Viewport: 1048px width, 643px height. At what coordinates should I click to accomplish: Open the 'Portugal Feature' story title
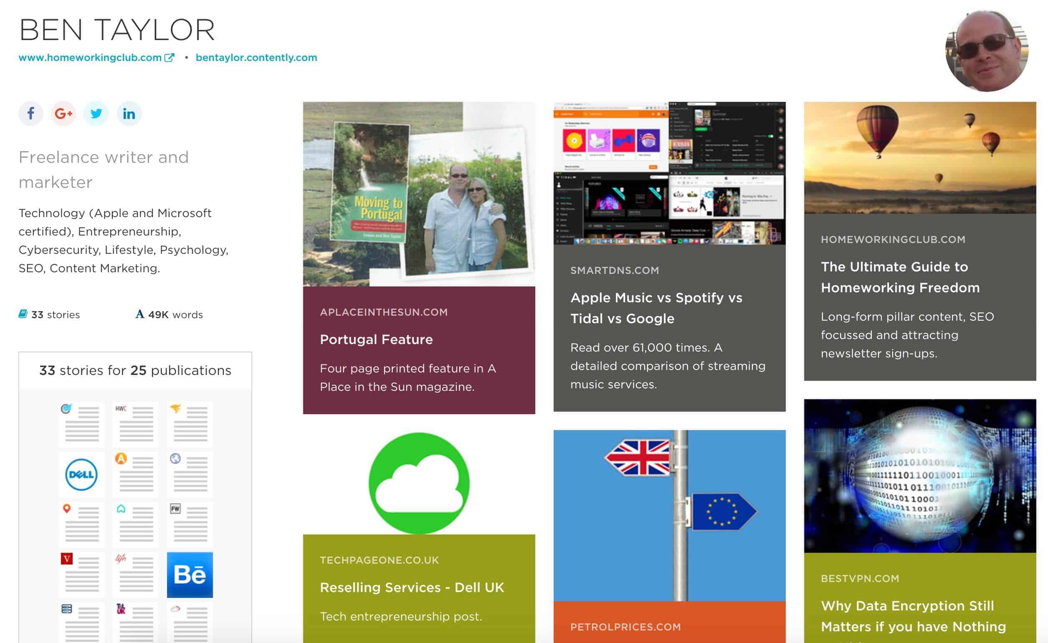(x=377, y=339)
